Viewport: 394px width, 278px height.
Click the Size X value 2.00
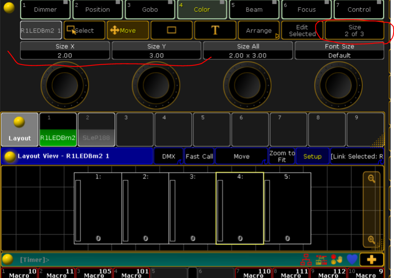point(65,55)
